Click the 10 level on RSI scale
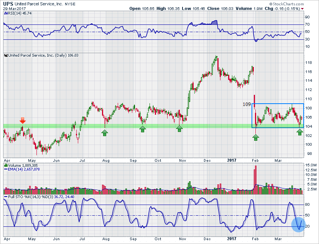Screen dimensions: 319x244 (x=307, y=47)
